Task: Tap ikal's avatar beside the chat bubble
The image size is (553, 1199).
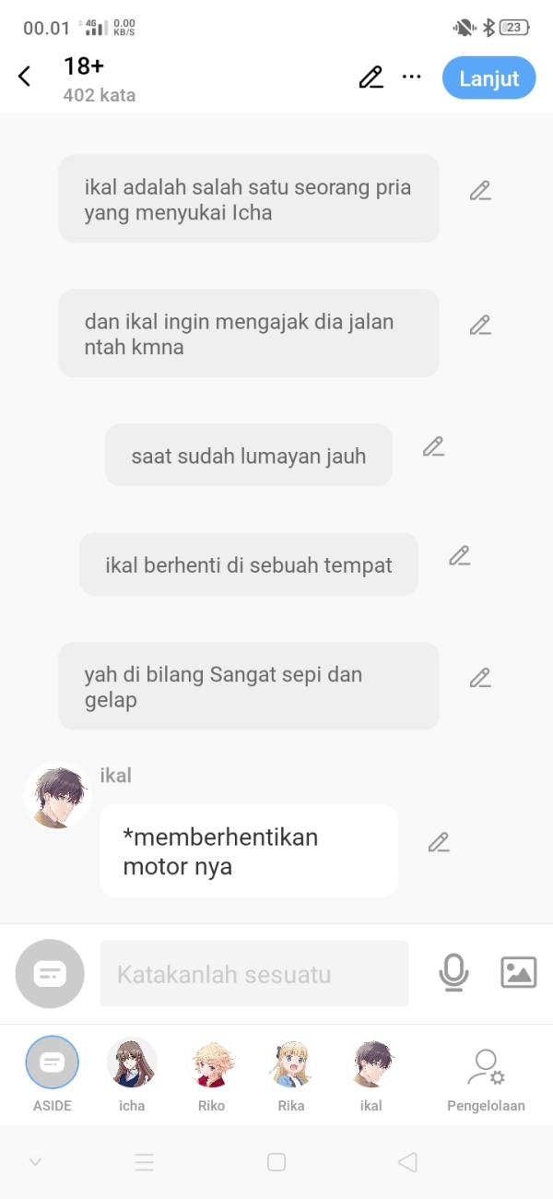Action: (x=57, y=796)
